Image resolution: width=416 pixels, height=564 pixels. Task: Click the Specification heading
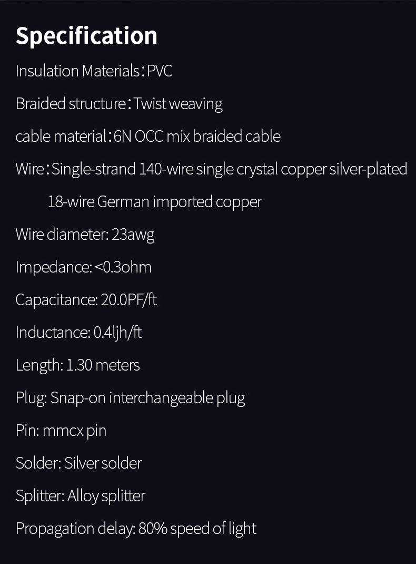pyautogui.click(x=86, y=36)
